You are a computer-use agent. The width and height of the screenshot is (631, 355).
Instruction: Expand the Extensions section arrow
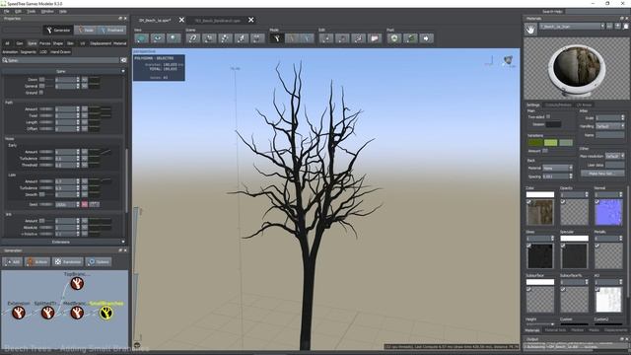click(x=123, y=243)
